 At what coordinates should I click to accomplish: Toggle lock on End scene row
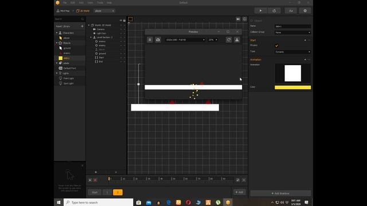[x=124, y=62]
